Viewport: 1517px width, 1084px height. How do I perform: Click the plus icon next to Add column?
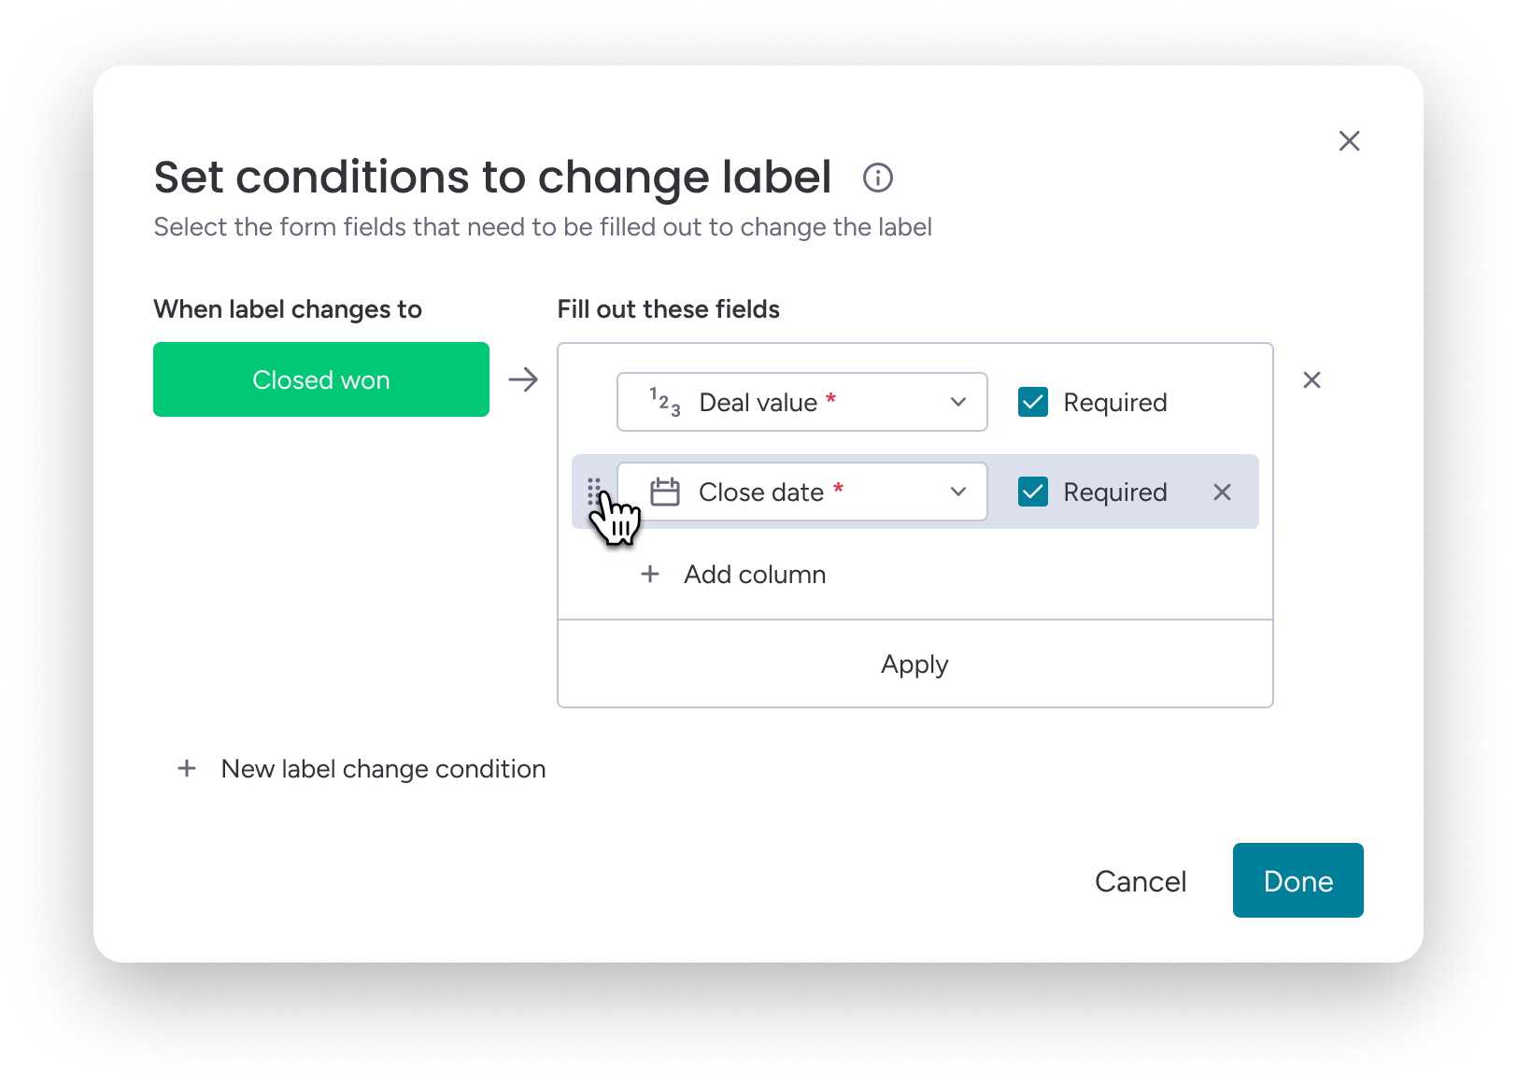pos(650,575)
